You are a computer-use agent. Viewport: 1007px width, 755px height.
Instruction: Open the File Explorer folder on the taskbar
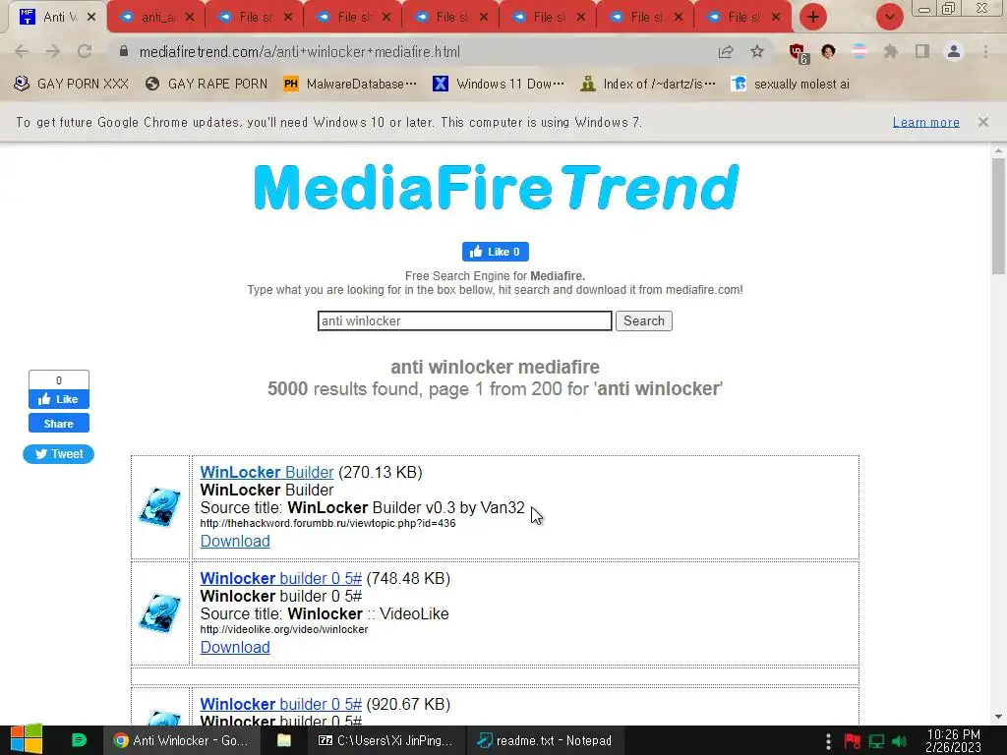click(283, 740)
